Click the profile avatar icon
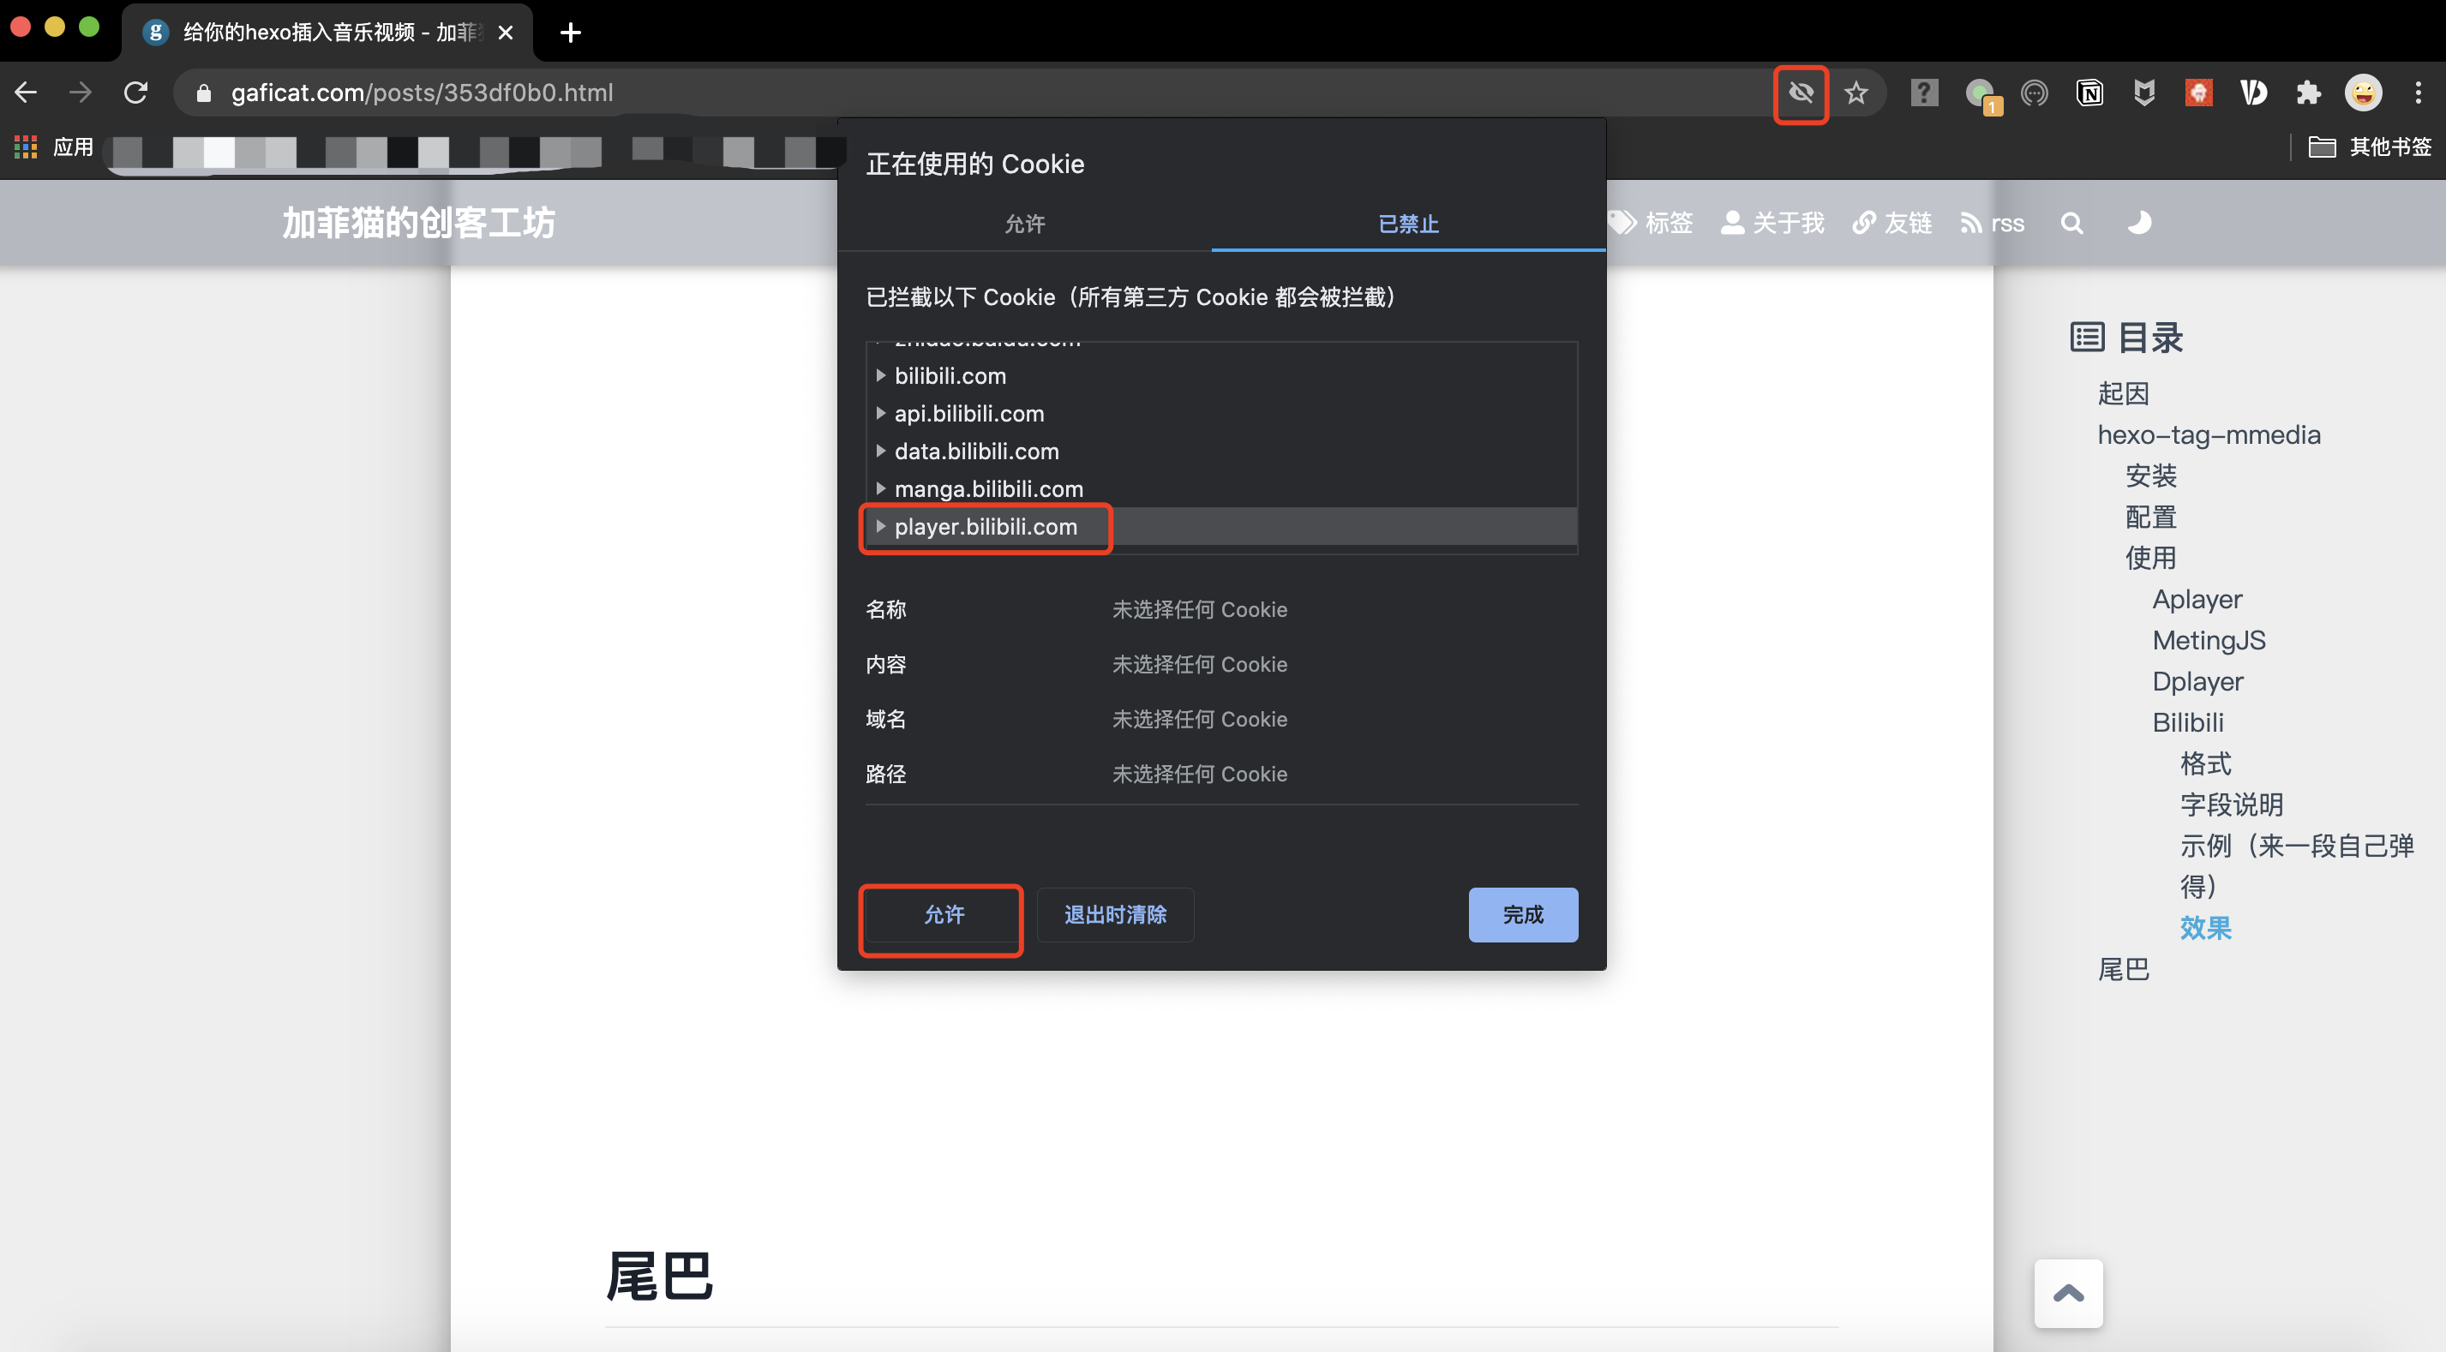This screenshot has height=1352, width=2446. pos(2364,92)
